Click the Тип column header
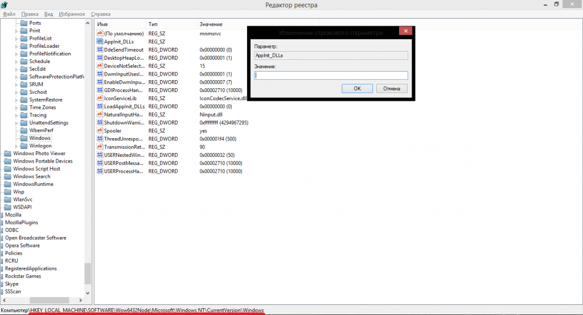583x315 pixels. 154,24
